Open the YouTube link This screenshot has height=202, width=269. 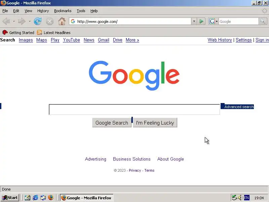pyautogui.click(x=71, y=40)
